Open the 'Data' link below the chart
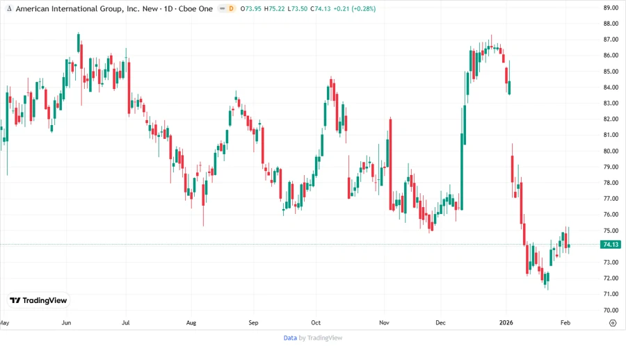 [290, 338]
